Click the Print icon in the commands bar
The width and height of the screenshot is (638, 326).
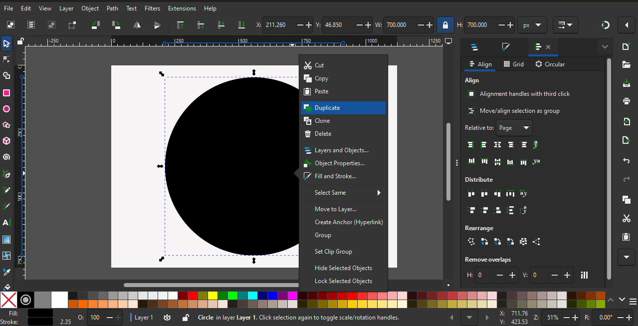627,101
